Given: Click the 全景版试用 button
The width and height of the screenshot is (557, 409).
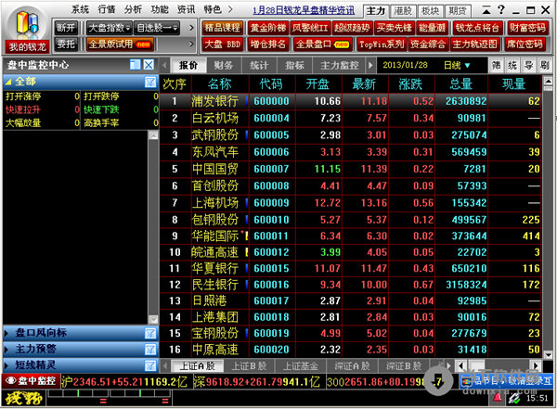Looking at the screenshot, I should 120,45.
